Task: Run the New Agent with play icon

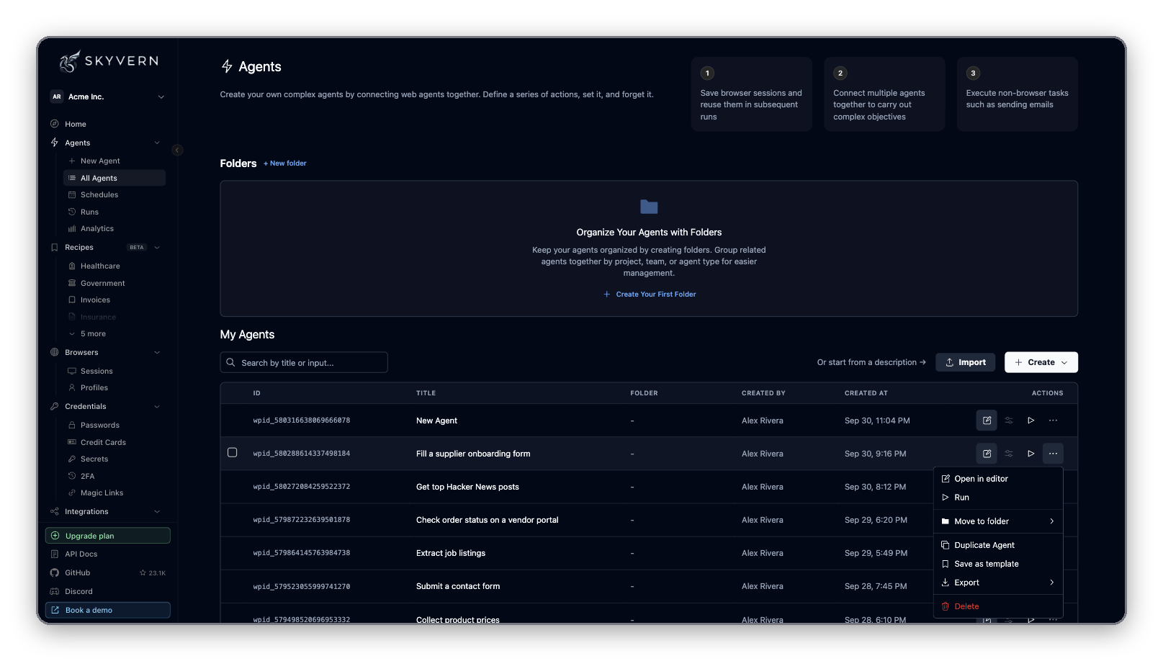Action: coord(1031,421)
